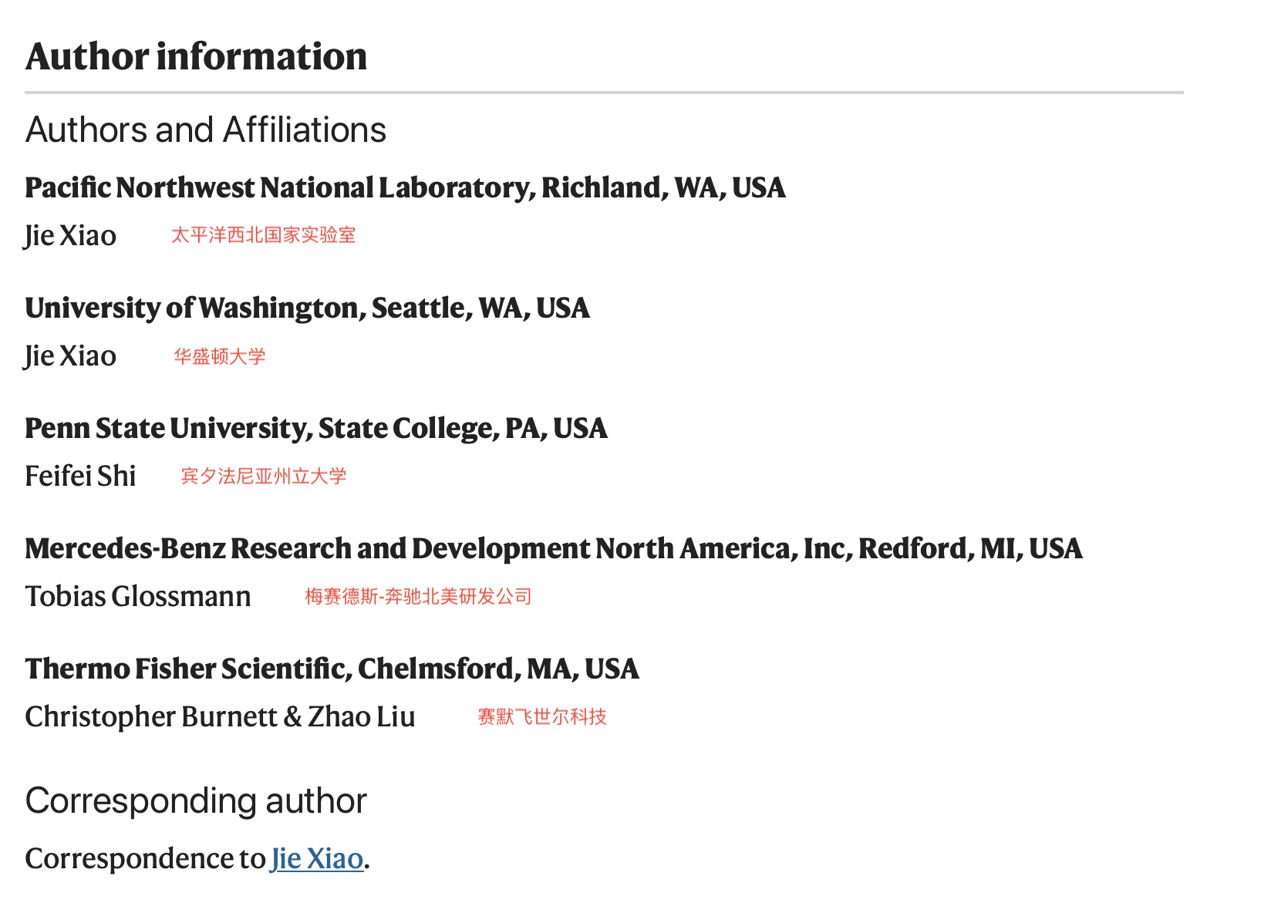The height and width of the screenshot is (913, 1288).
Task: Click the red 宾夕法尼亚州立大学 annotation
Action: 264,477
